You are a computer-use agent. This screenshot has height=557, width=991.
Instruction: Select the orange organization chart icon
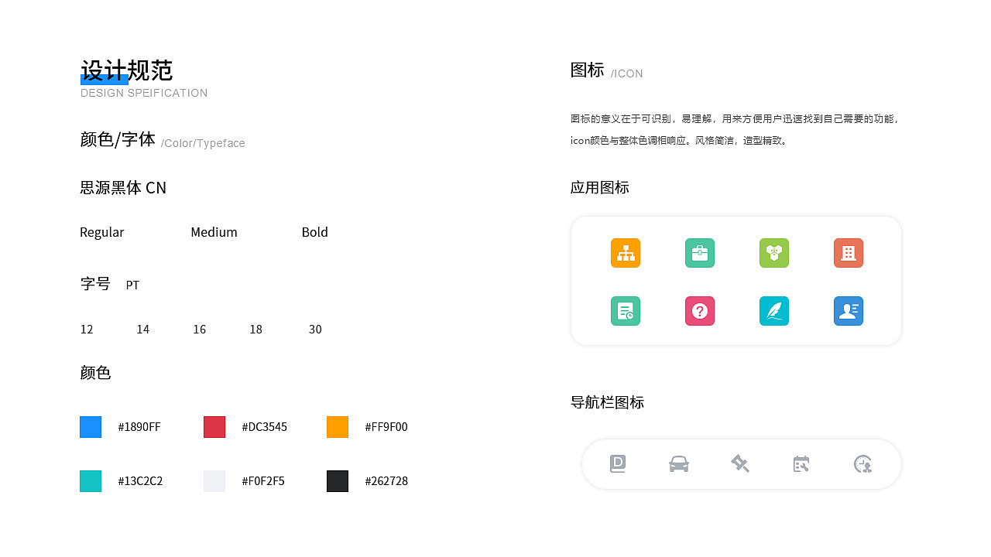click(x=625, y=253)
